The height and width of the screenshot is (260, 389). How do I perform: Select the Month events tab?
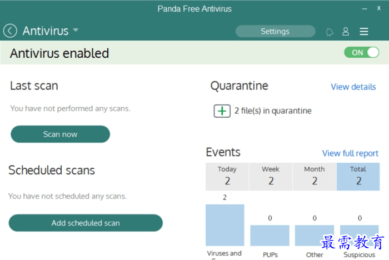[315, 177]
